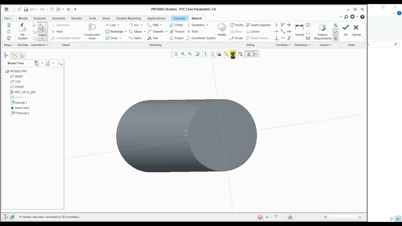Click the Undo arrow icon
This screenshot has height=226, width=402.
point(32,9)
